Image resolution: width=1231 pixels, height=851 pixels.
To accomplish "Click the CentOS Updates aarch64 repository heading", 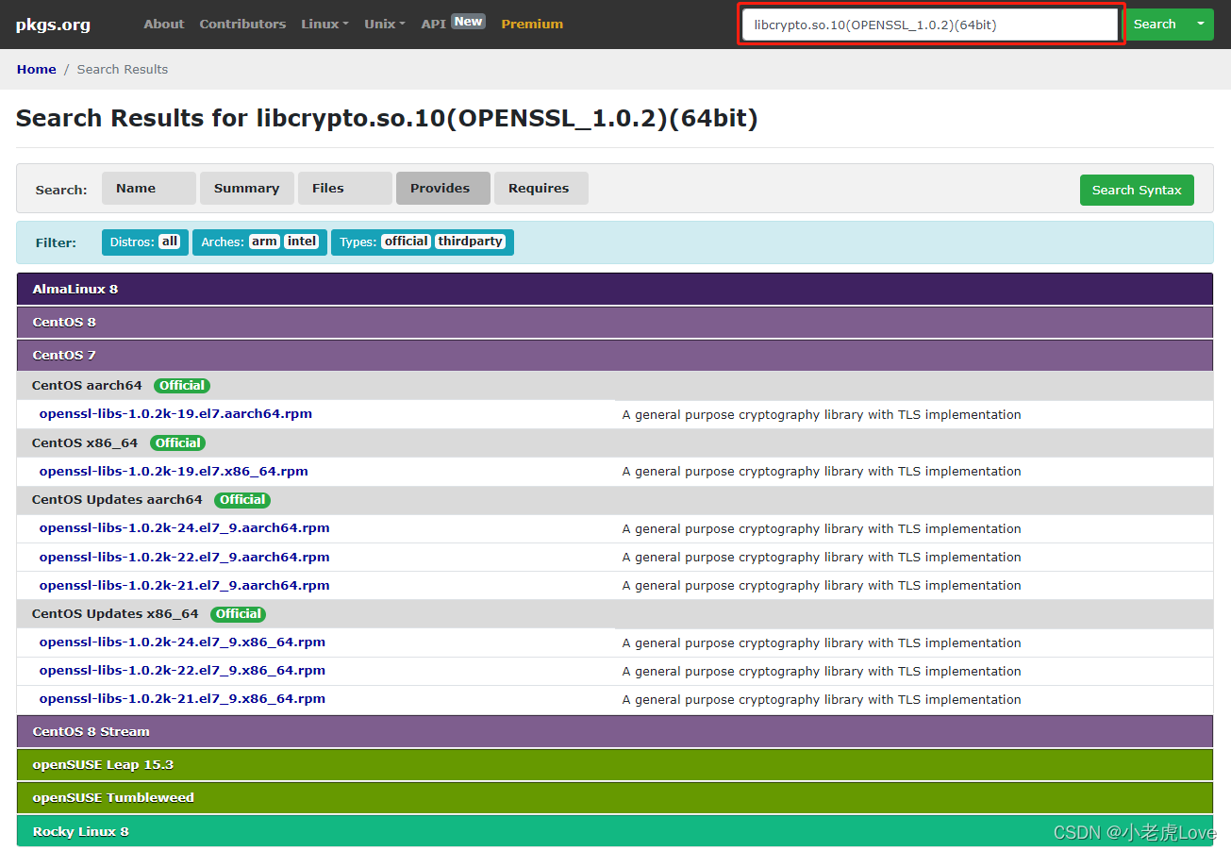I will coord(117,499).
